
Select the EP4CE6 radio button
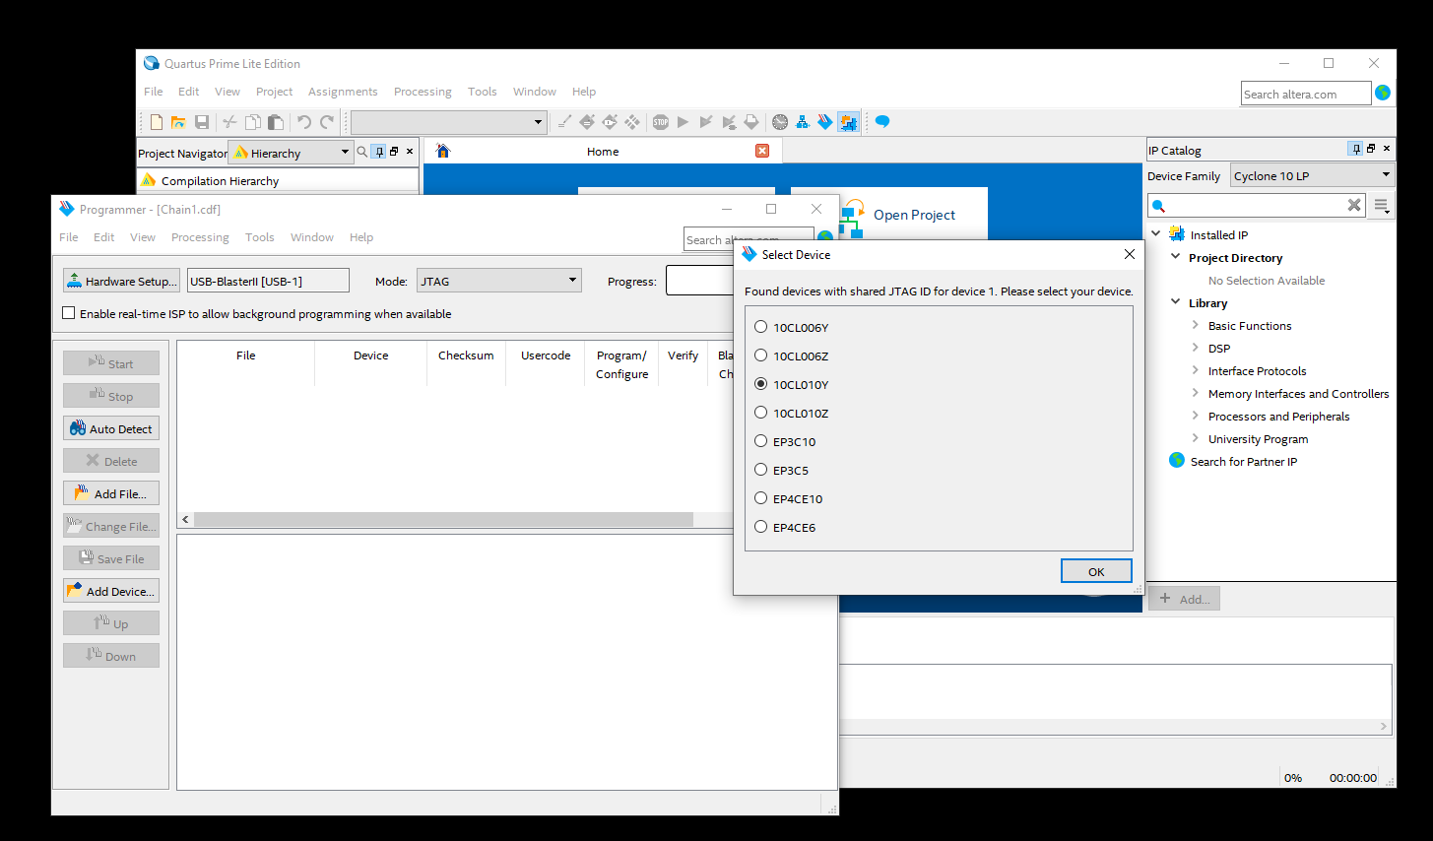pyautogui.click(x=760, y=527)
